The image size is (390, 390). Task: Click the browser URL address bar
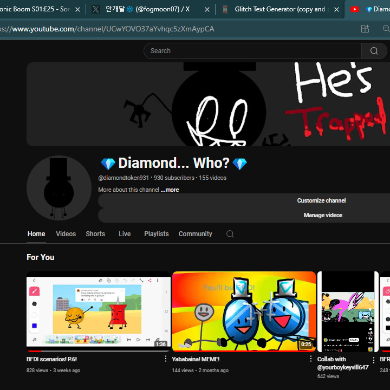pos(162,29)
